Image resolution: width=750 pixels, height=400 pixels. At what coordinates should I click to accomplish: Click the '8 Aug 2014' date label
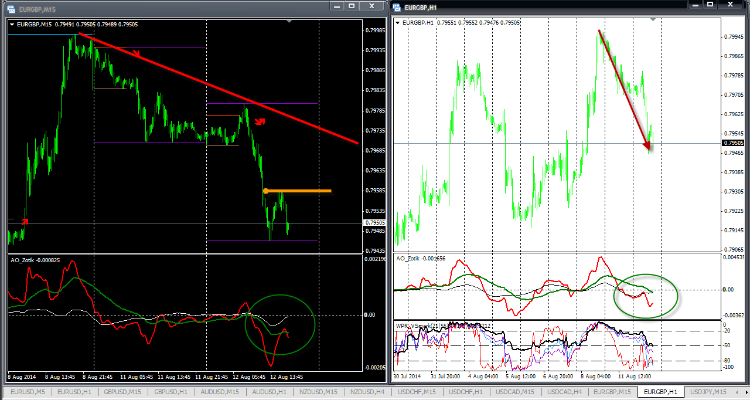[x=23, y=376]
